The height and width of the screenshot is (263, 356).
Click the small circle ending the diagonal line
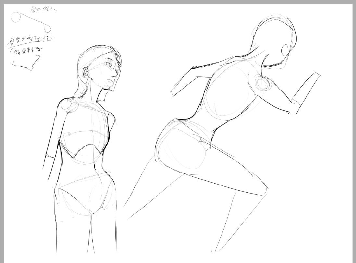48,29
